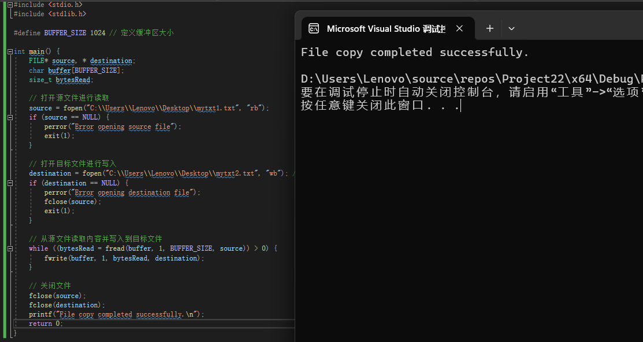Collapse the if (destination == NULL) block

pyautogui.click(x=10, y=183)
